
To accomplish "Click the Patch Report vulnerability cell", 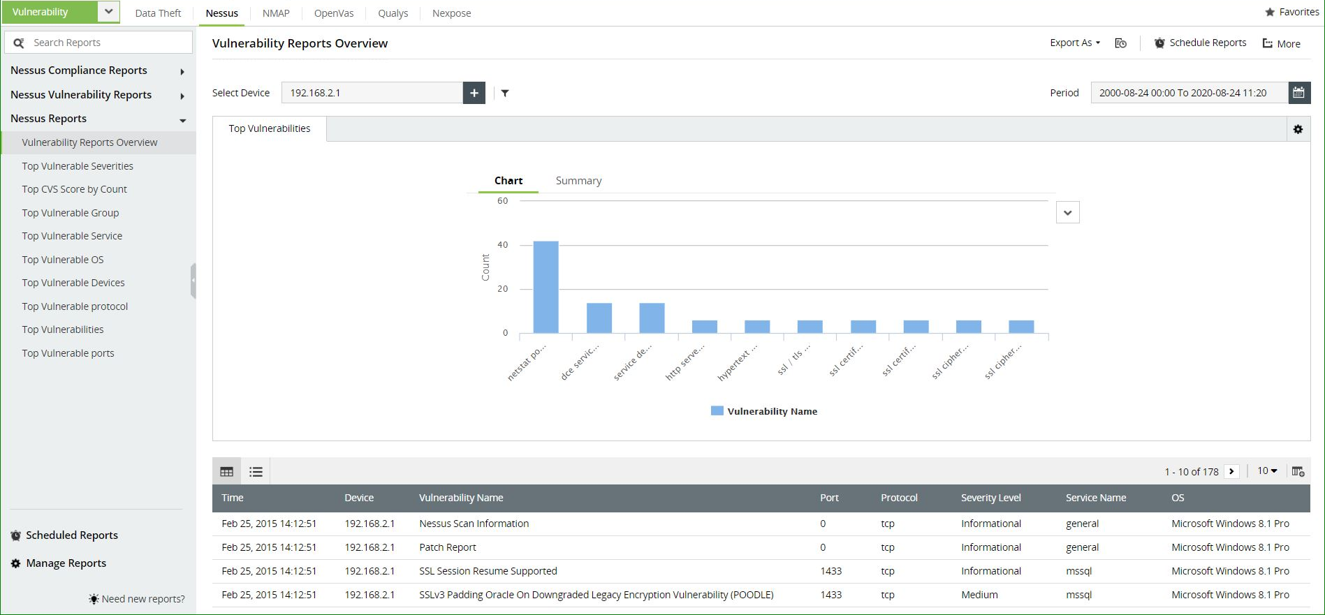I will click(448, 548).
